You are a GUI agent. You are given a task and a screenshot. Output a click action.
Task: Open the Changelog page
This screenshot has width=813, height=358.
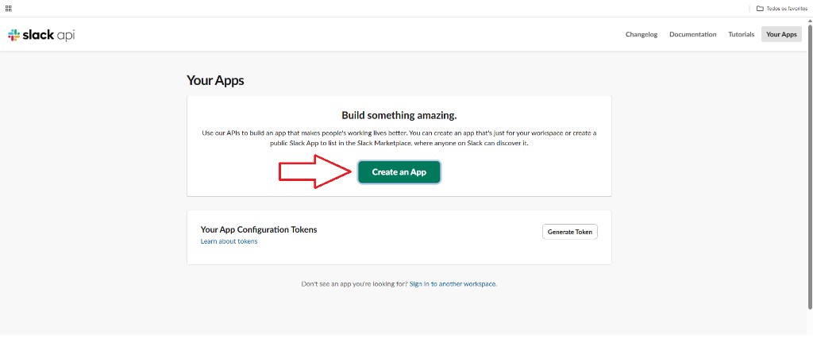[642, 34]
